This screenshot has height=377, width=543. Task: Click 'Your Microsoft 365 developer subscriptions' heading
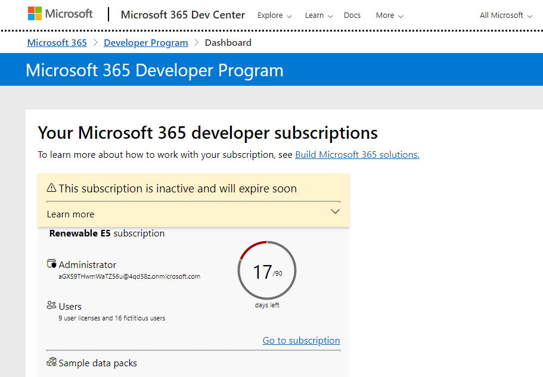coord(208,133)
